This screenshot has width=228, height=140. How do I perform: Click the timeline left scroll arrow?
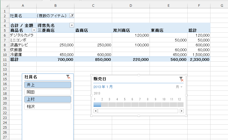click(x=95, y=111)
